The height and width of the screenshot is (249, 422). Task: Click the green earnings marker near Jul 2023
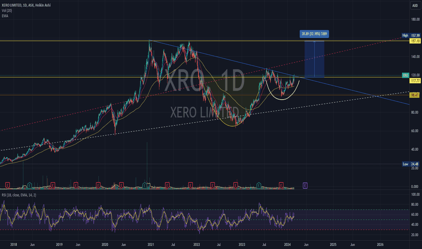click(x=259, y=185)
